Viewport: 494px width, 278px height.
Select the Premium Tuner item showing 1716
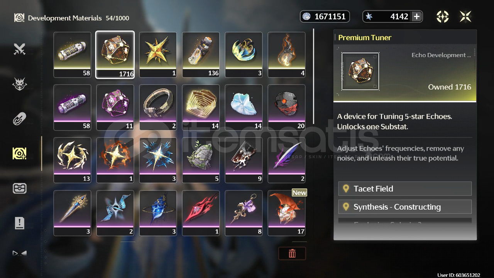115,54
